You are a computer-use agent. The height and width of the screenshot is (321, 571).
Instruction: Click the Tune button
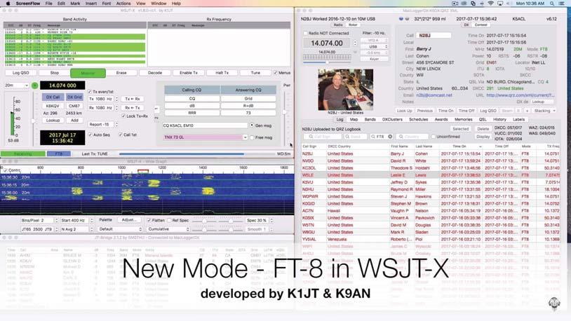[255, 73]
